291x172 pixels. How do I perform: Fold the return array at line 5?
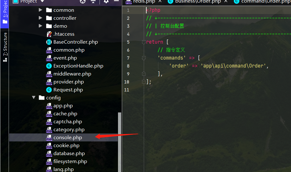pyautogui.click(x=144, y=42)
